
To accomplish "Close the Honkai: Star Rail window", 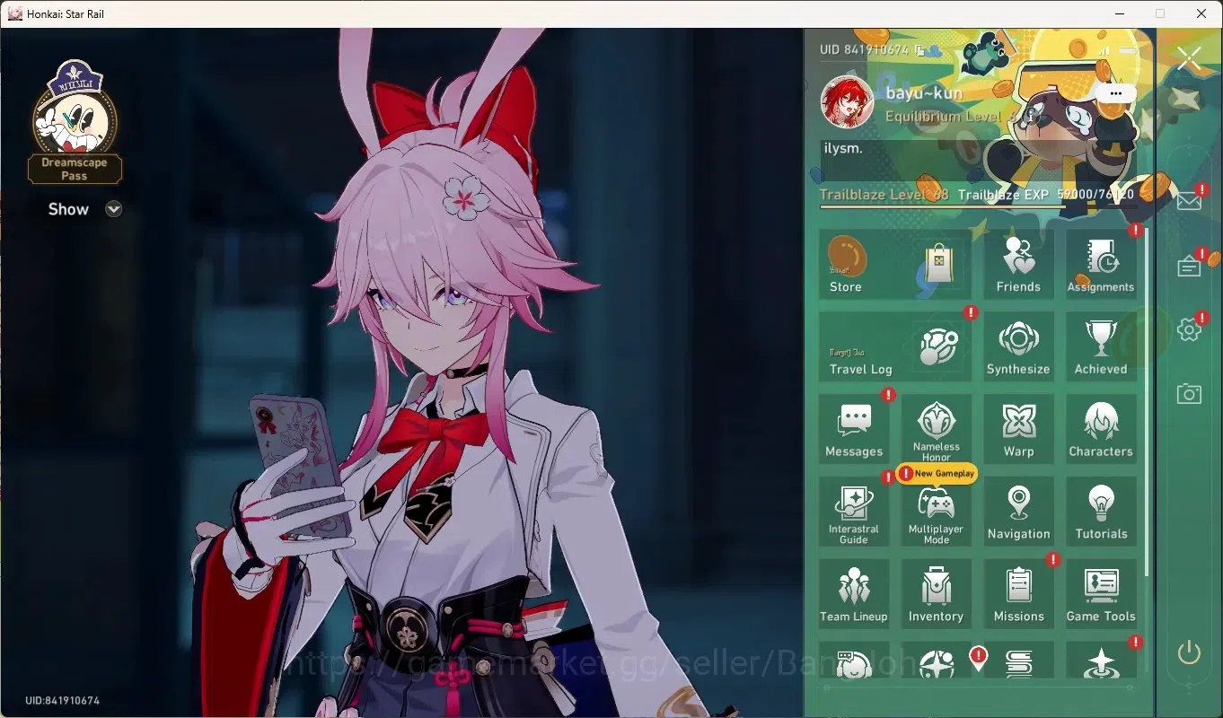I will point(1201,13).
